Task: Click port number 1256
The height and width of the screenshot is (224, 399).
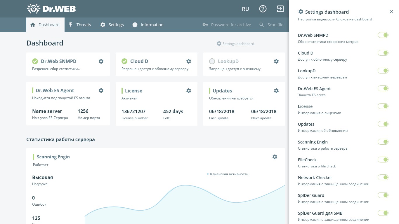Action: [x=83, y=111]
